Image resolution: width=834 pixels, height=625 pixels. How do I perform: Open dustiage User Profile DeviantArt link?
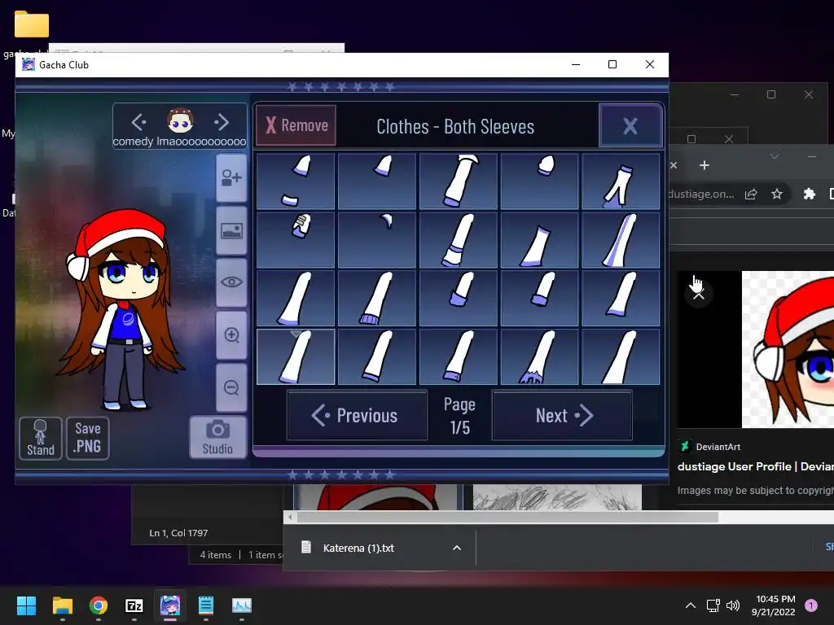755,466
